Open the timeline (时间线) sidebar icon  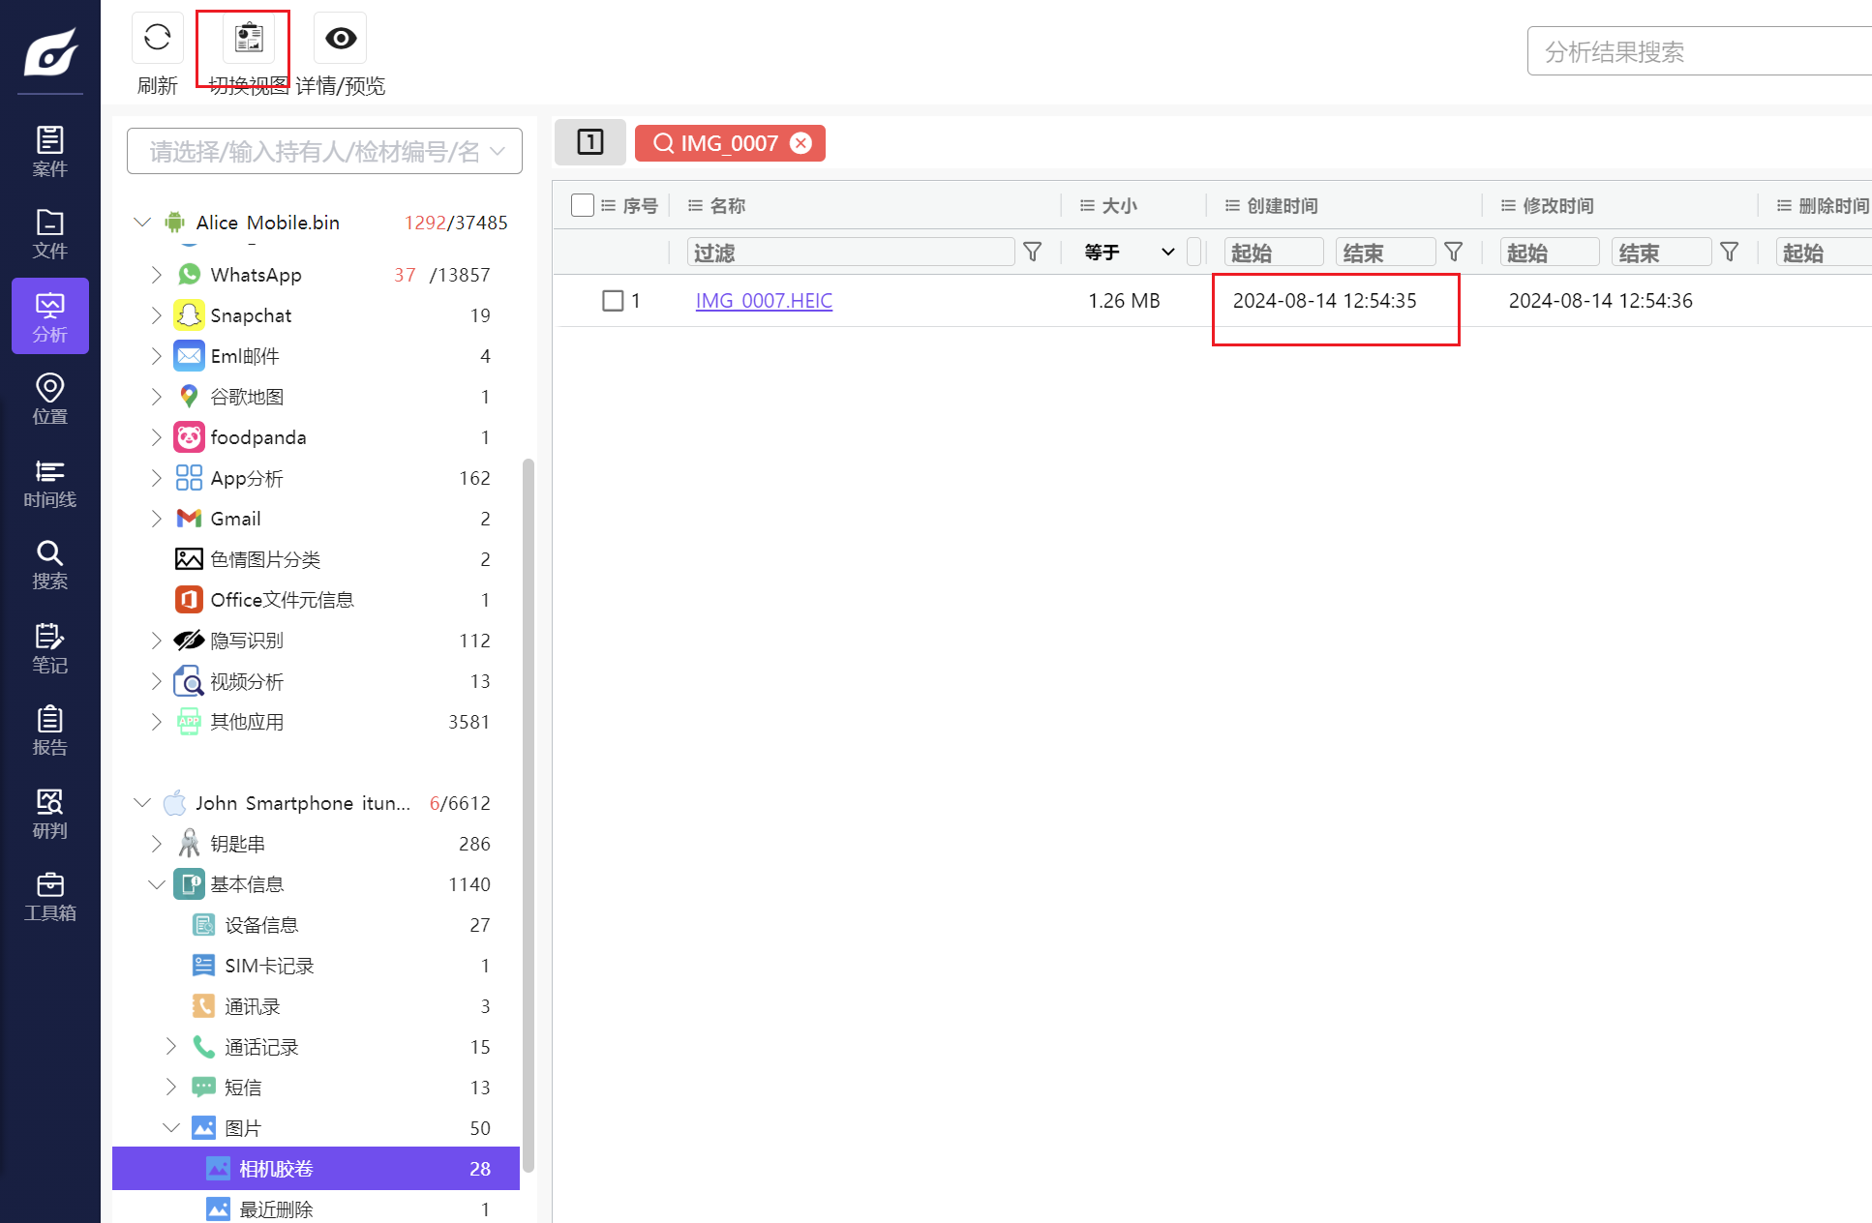[x=49, y=483]
